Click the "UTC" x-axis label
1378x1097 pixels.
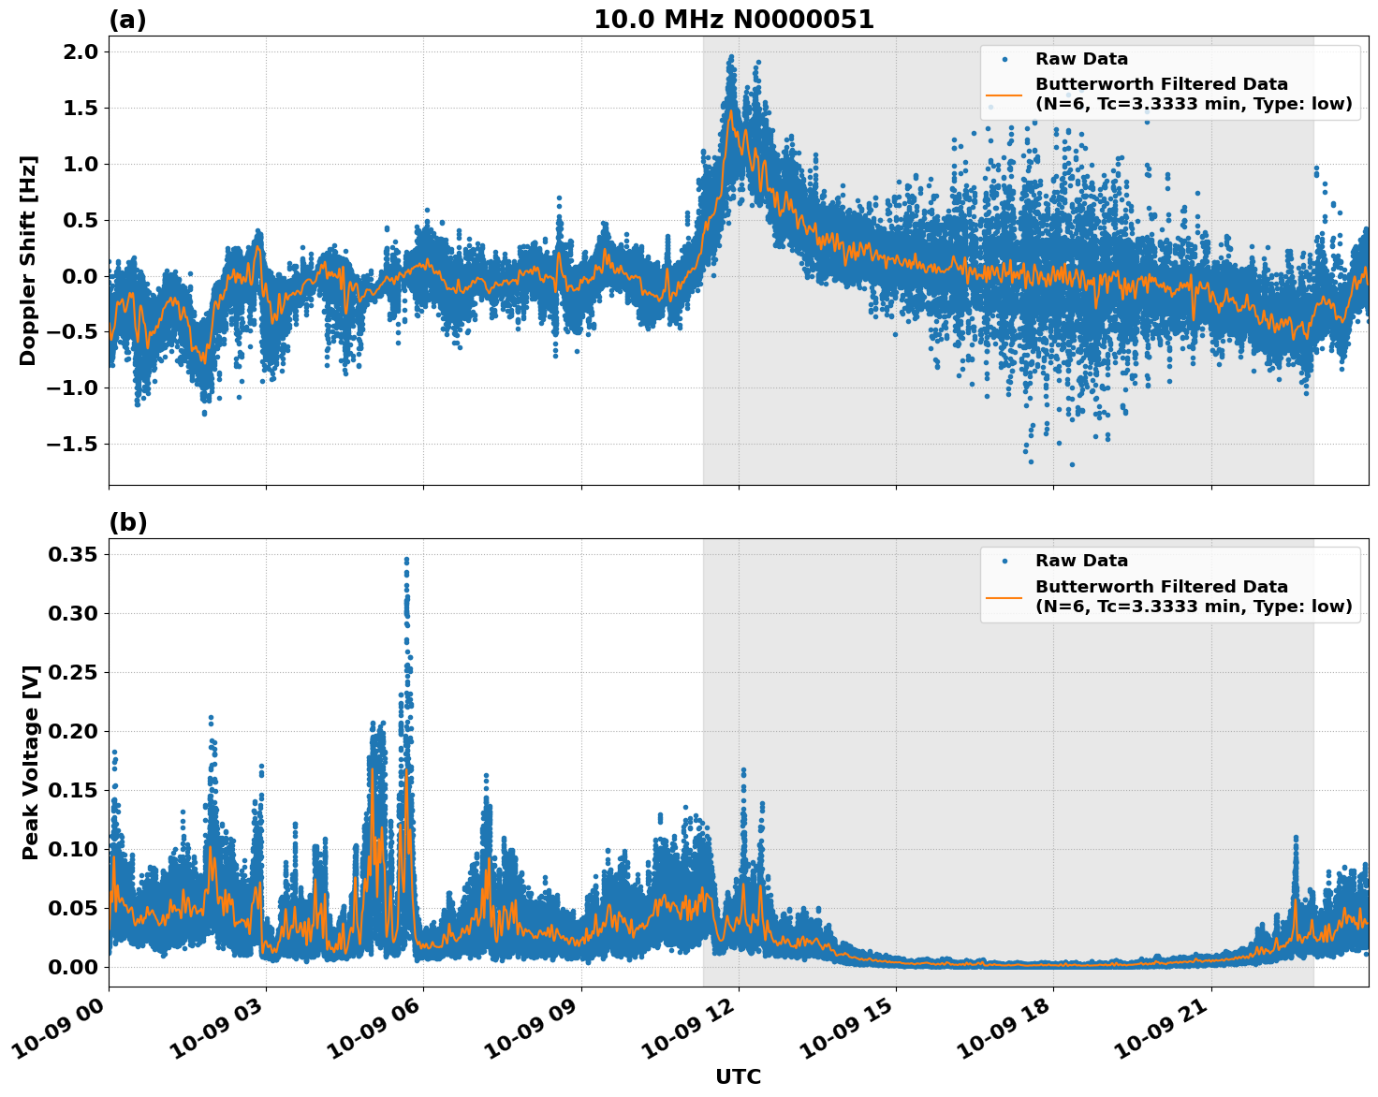[738, 1076]
